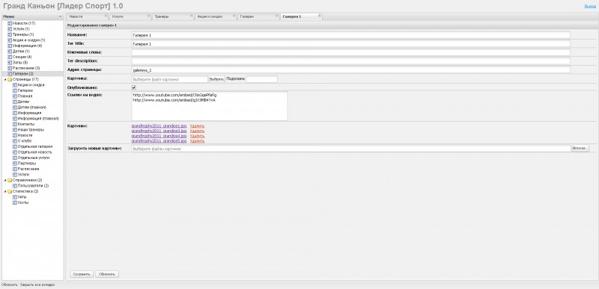
Task: Close the Акции и скидки tab
Action: point(234,16)
